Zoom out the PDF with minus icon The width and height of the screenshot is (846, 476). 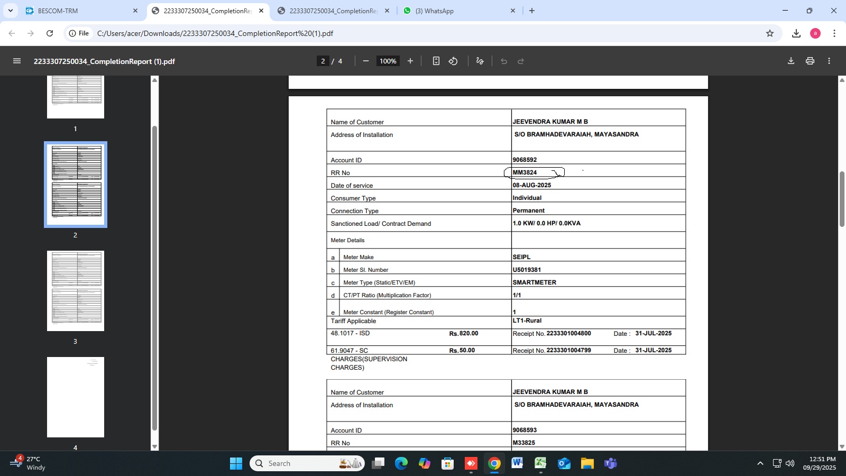(366, 61)
